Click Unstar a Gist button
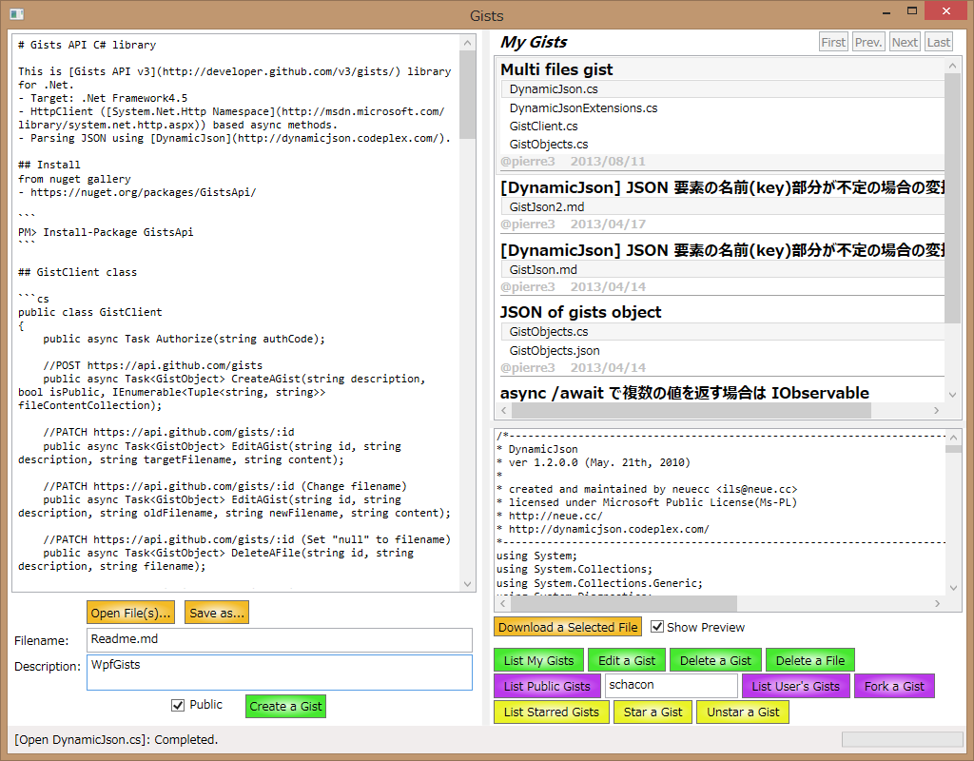The height and width of the screenshot is (761, 974). click(743, 712)
